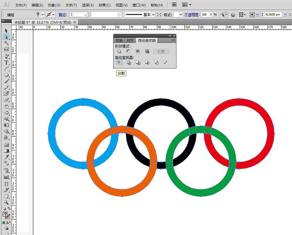The width and height of the screenshot is (292, 235).
Task: Select the Hand tool
Action: point(7,196)
